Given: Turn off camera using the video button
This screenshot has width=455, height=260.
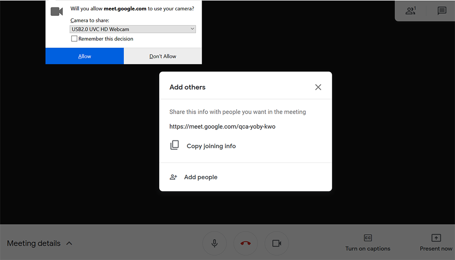Looking at the screenshot, I should (x=277, y=243).
